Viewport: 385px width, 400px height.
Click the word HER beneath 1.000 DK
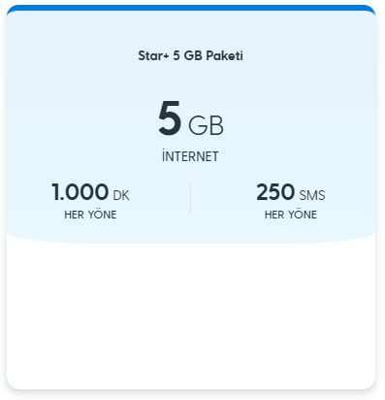[x=75, y=215]
